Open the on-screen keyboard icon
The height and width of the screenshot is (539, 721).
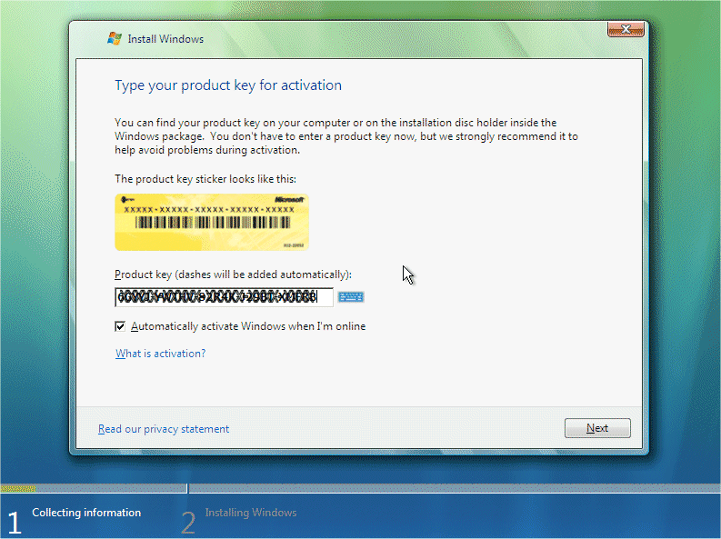[x=351, y=297]
